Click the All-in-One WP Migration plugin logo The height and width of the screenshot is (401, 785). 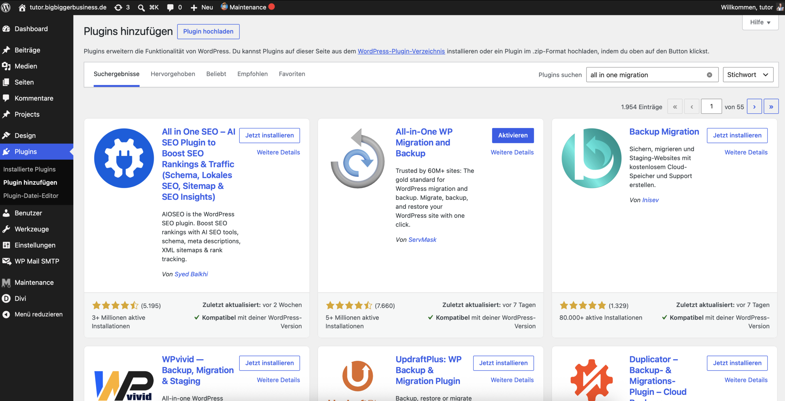pos(358,158)
